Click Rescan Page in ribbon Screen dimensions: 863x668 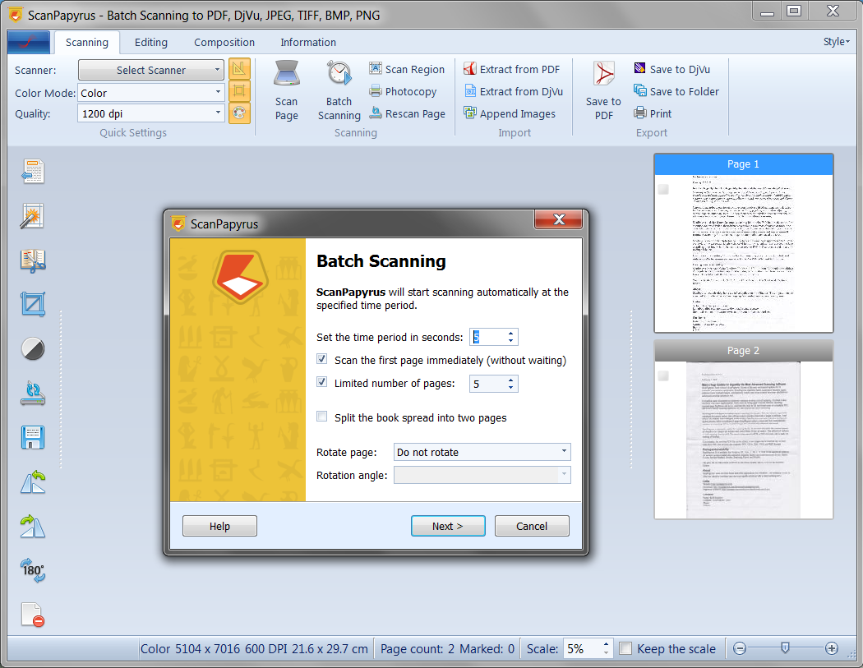pyautogui.click(x=408, y=113)
